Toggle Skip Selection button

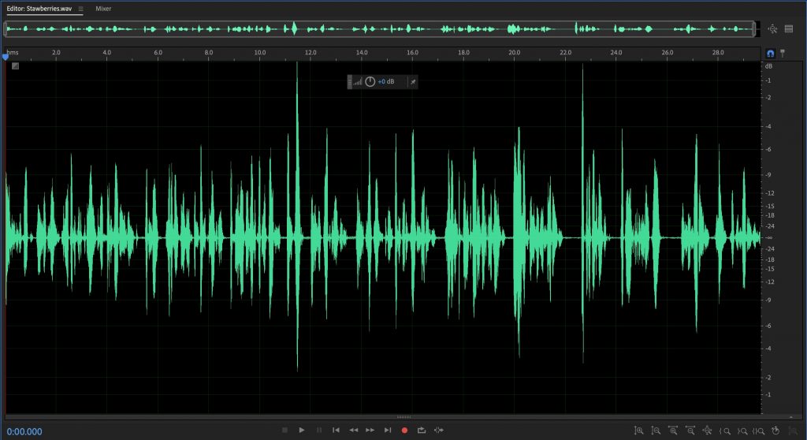tap(439, 430)
